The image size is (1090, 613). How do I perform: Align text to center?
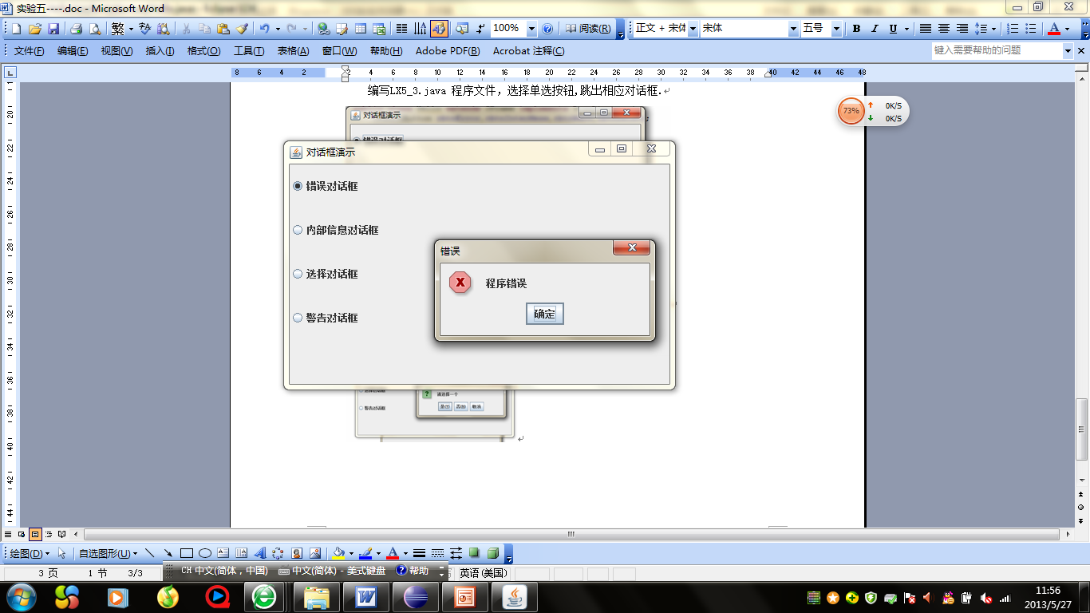[x=944, y=29]
